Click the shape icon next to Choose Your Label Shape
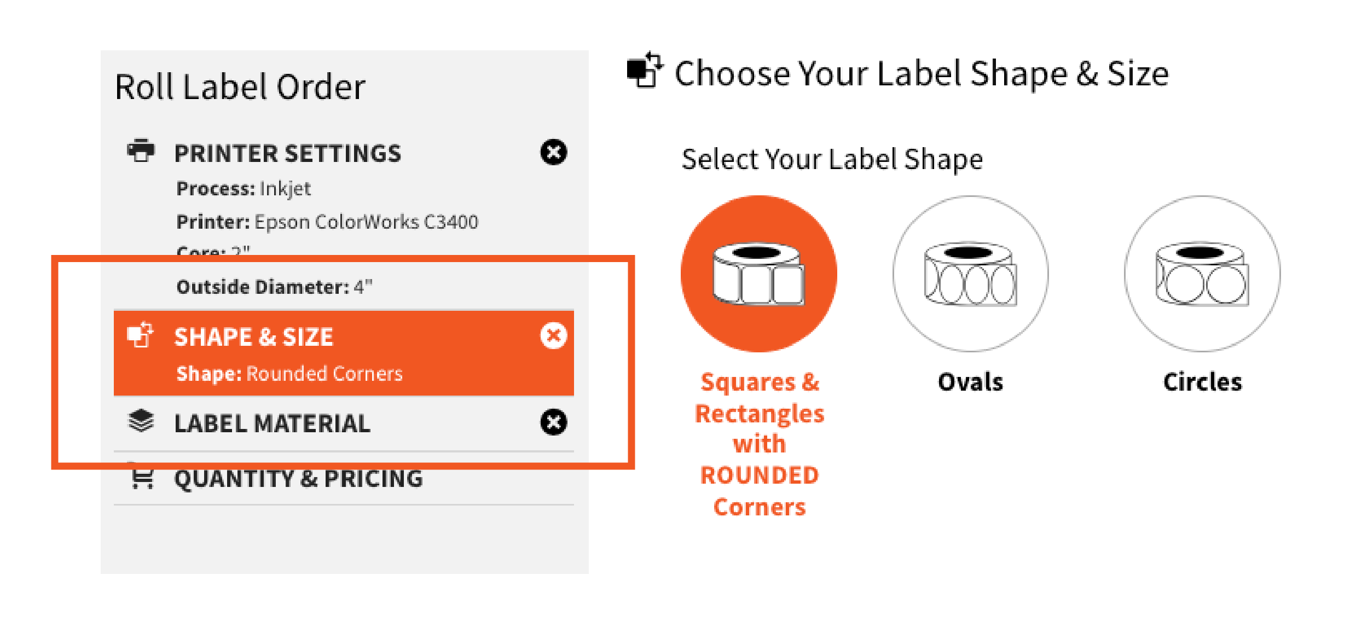Viewport: 1356px width, 621px height. coord(645,73)
